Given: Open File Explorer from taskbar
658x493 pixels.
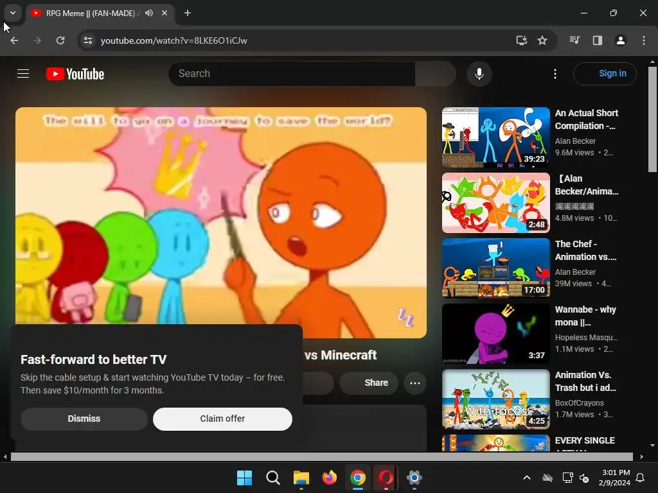Looking at the screenshot, I should [x=301, y=478].
